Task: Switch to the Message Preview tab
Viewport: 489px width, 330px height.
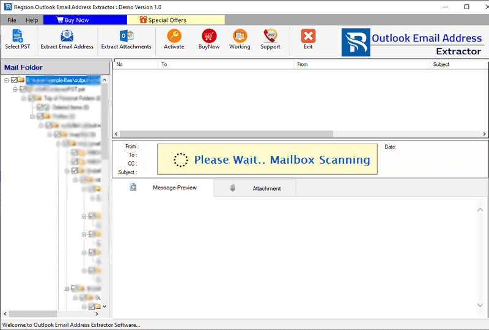Action: tap(163, 188)
